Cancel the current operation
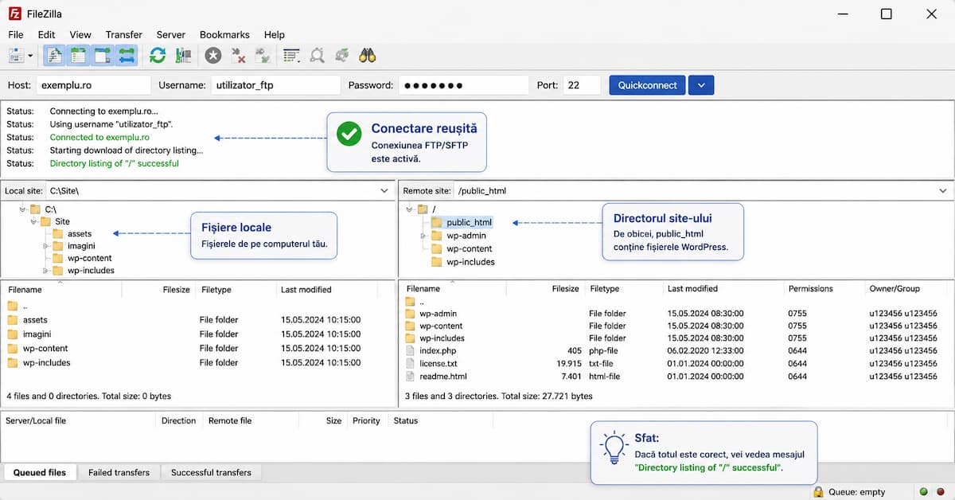This screenshot has height=500, width=955. (213, 55)
